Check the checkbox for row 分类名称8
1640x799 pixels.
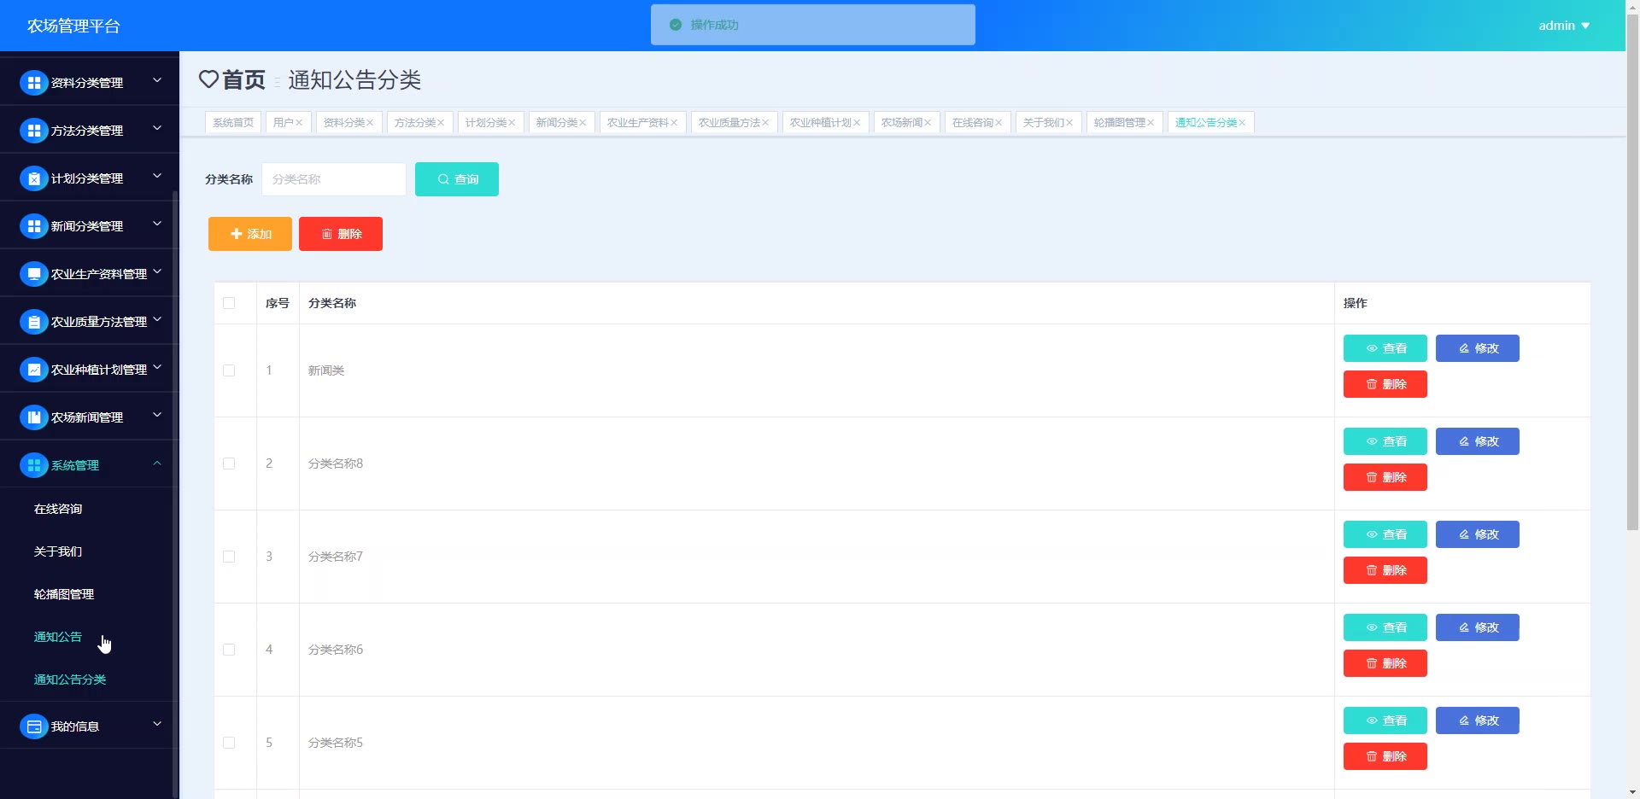(x=229, y=464)
